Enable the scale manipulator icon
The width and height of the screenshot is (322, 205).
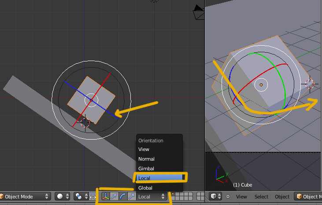tap(132, 196)
